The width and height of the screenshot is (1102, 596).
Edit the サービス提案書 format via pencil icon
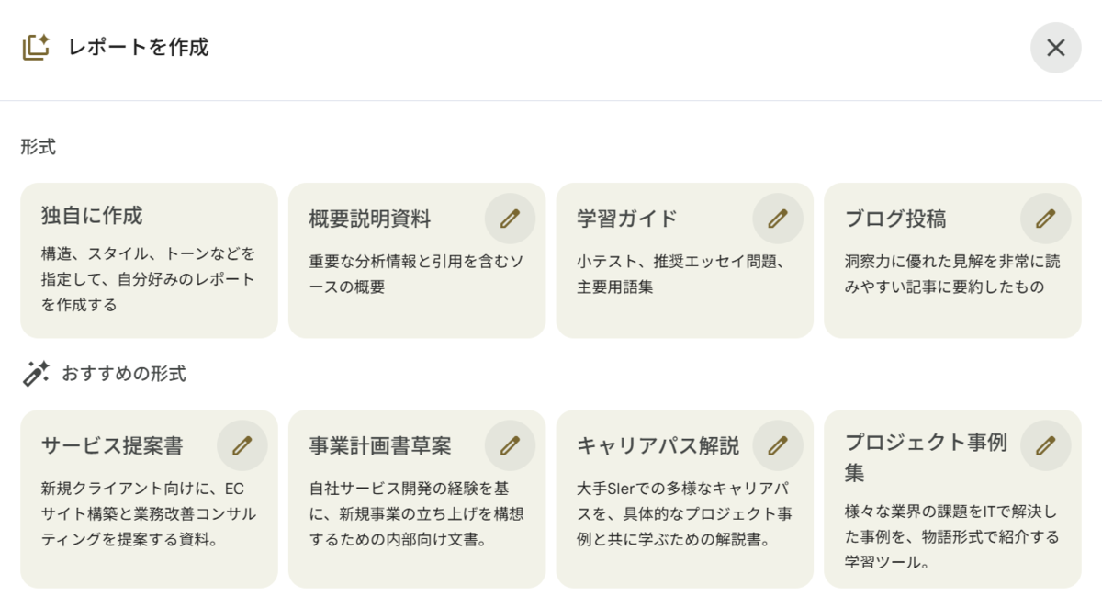(242, 445)
